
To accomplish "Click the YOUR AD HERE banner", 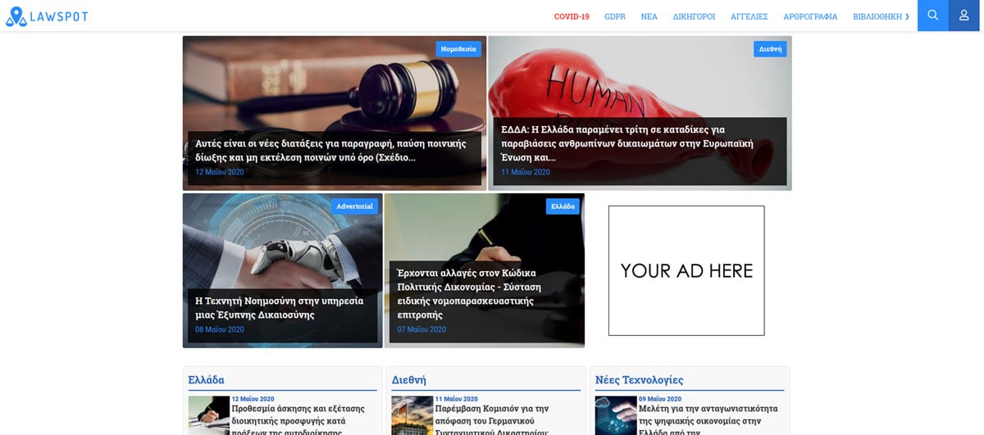I will [686, 270].
